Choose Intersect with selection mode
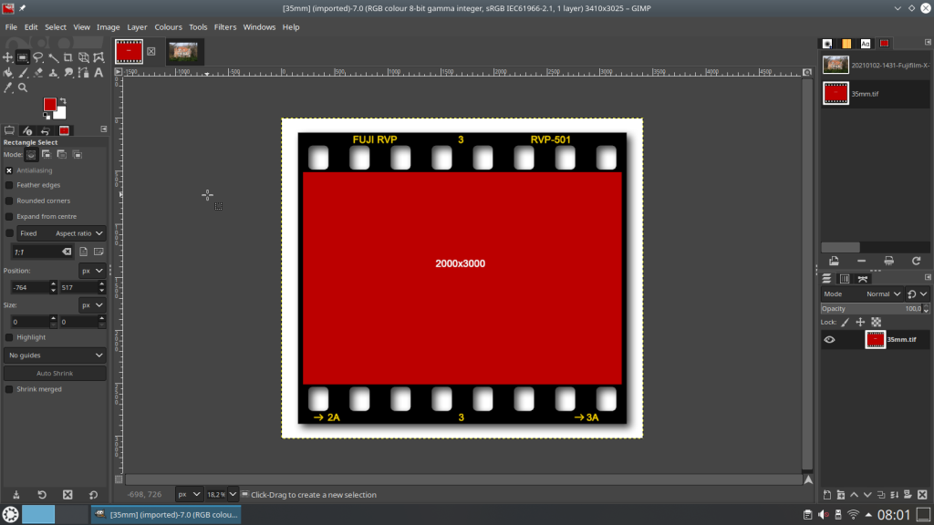 pos(78,155)
